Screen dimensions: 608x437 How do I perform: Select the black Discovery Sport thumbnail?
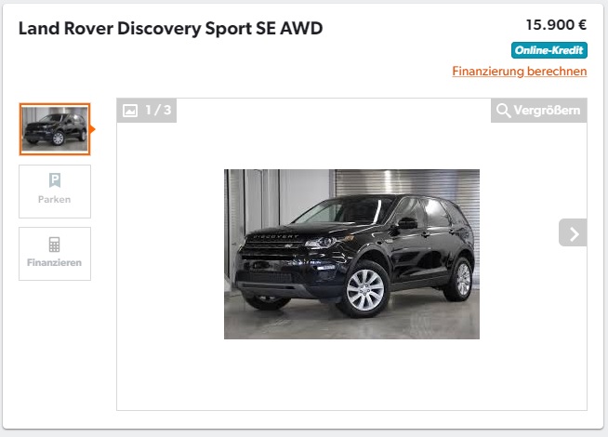(x=55, y=129)
